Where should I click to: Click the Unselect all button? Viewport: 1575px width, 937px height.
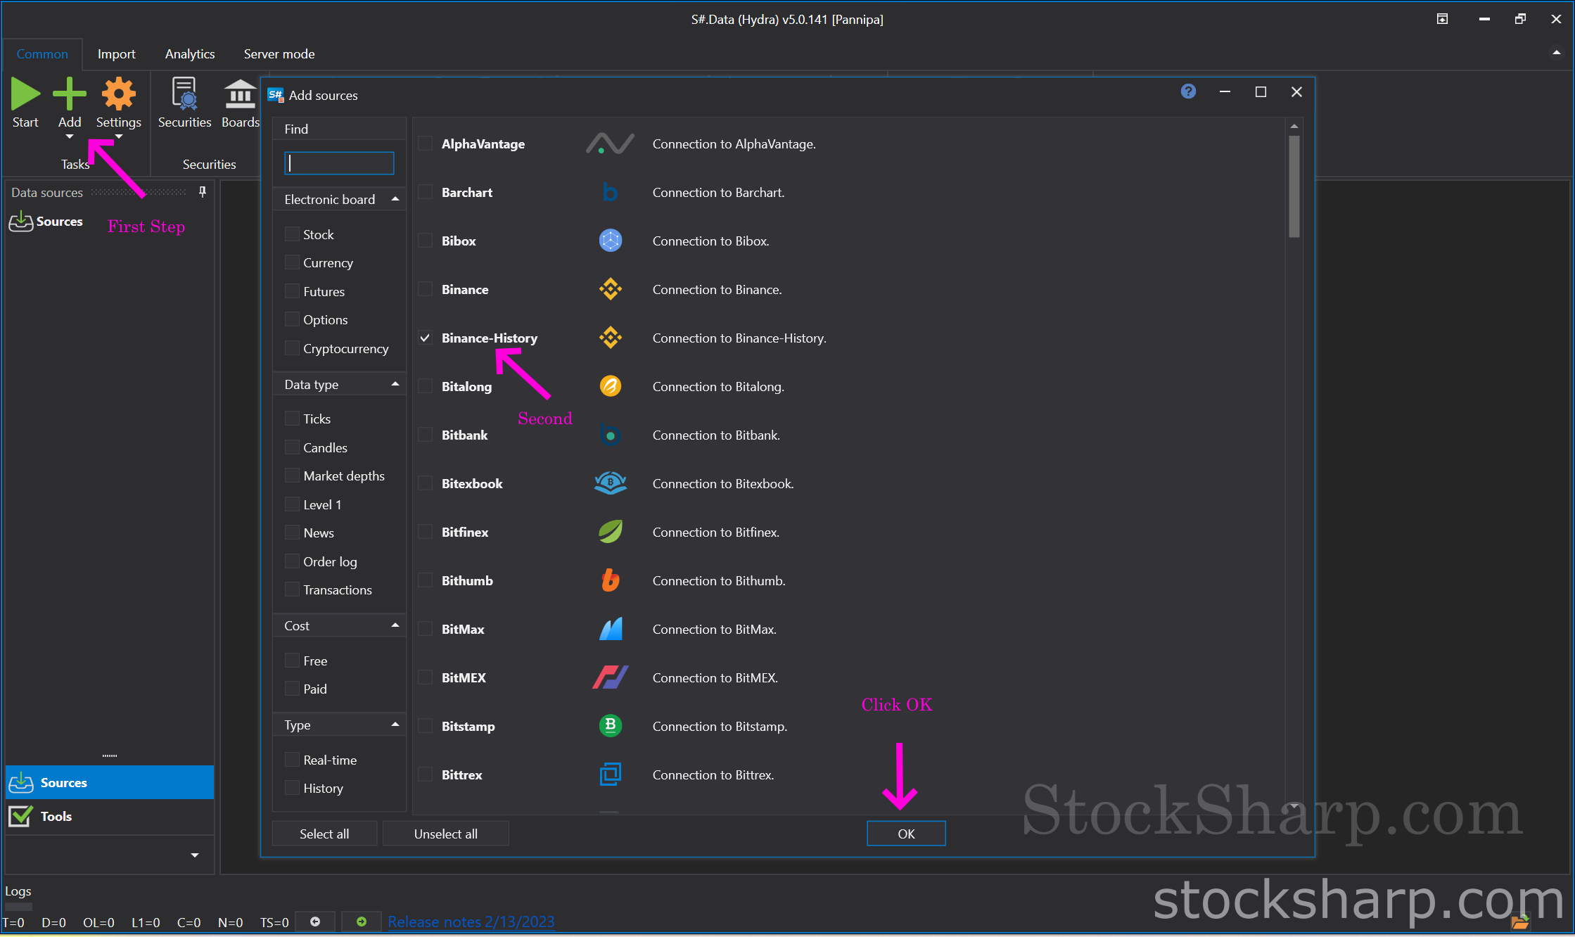[445, 834]
